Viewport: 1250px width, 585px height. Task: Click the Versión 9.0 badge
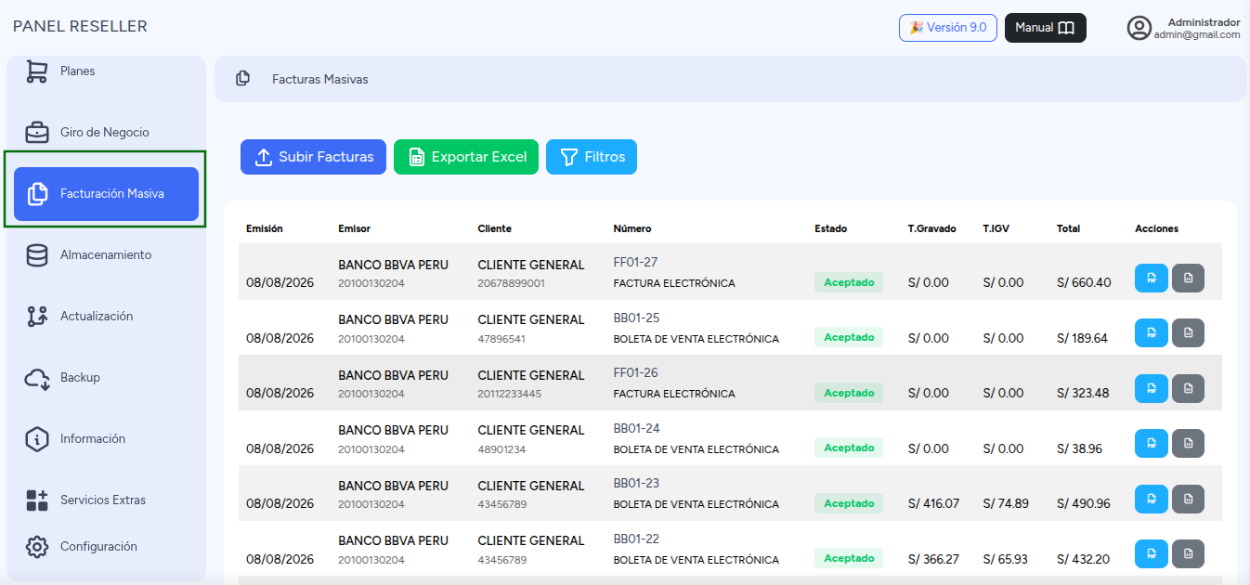coord(948,28)
